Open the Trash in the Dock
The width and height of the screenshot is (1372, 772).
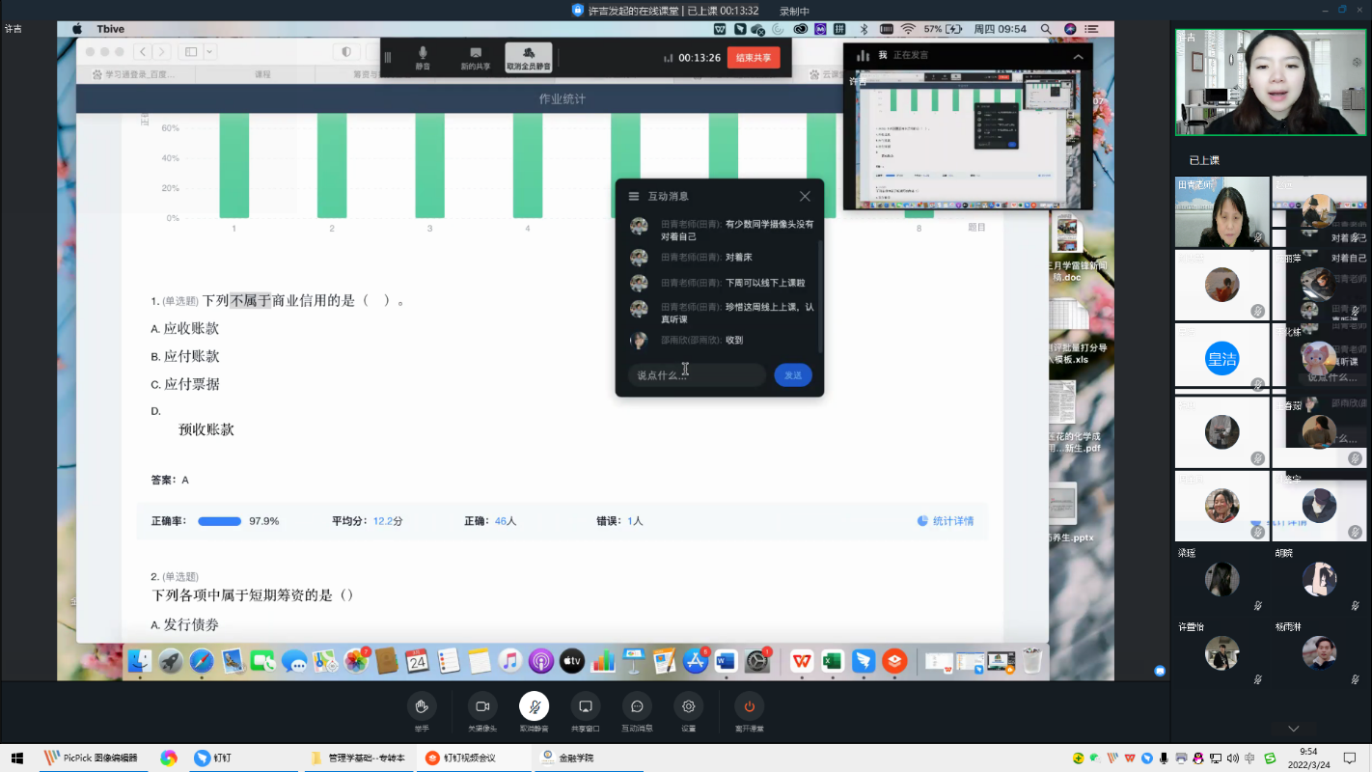click(x=1032, y=661)
